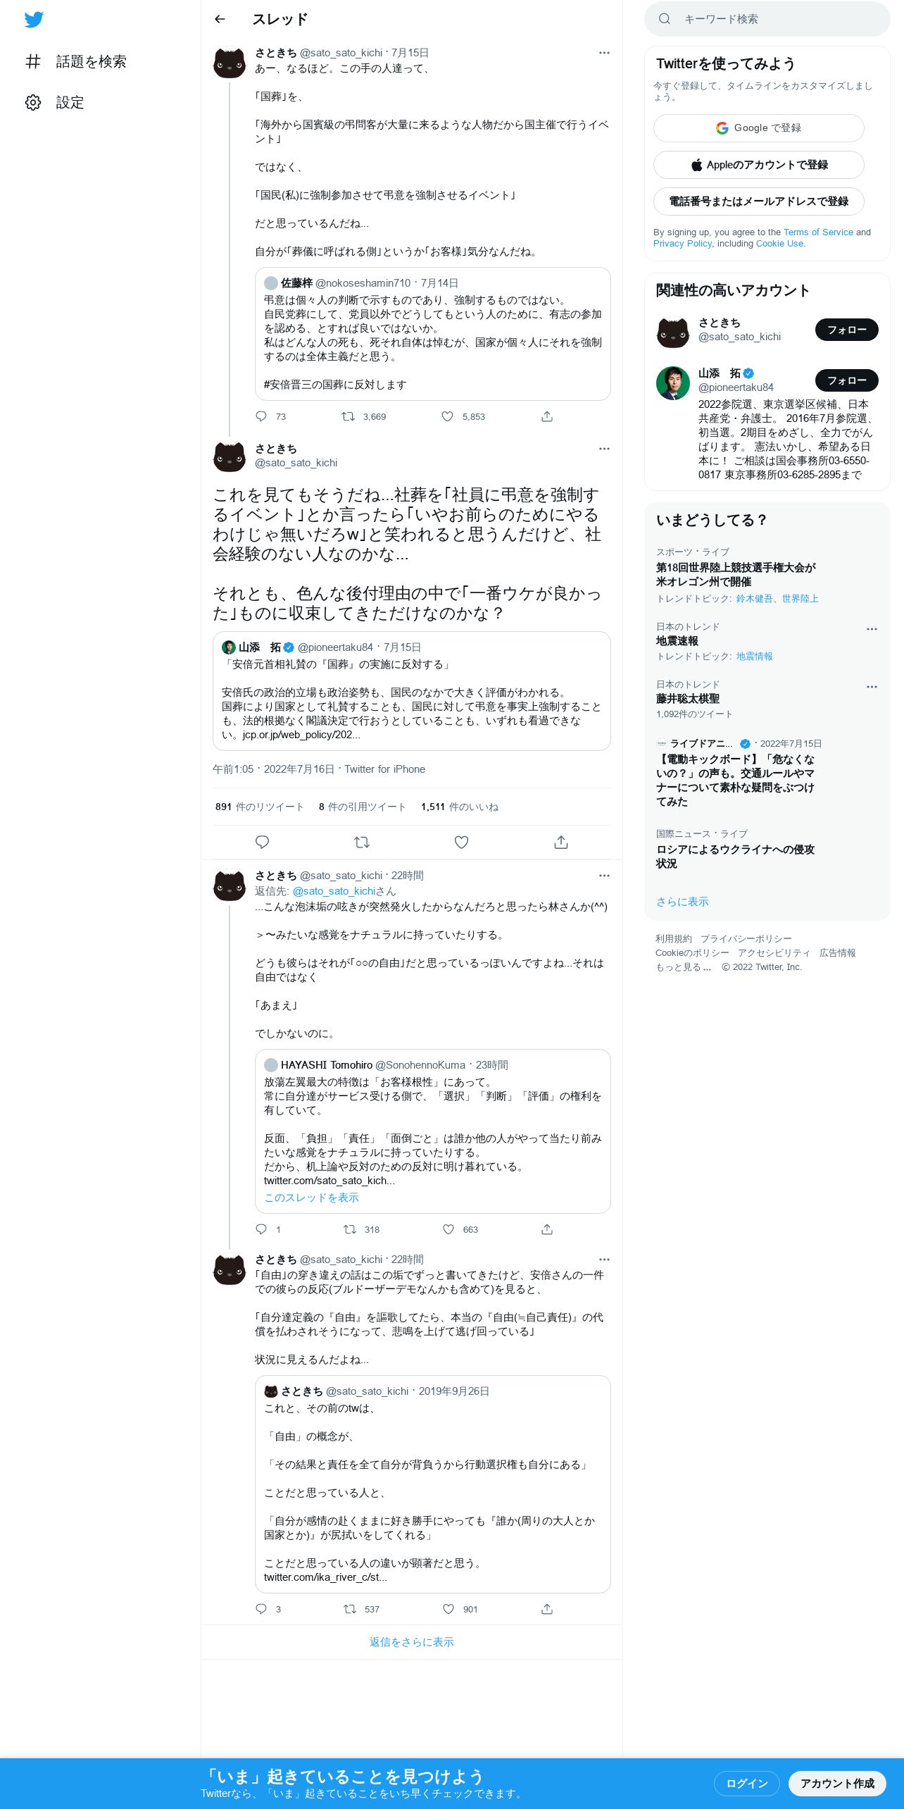Follow 山添 拓 account
The image size is (904, 1809).
pos(846,380)
